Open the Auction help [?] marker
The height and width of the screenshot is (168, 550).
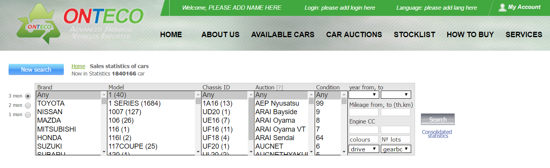pyautogui.click(x=280, y=87)
